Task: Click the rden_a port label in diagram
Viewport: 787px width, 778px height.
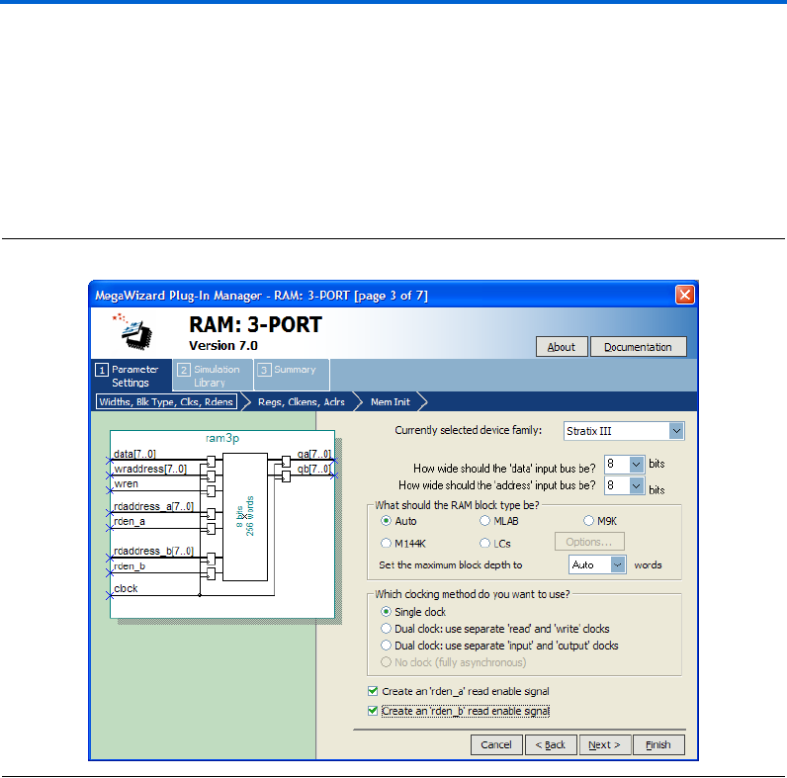Action: (130, 521)
